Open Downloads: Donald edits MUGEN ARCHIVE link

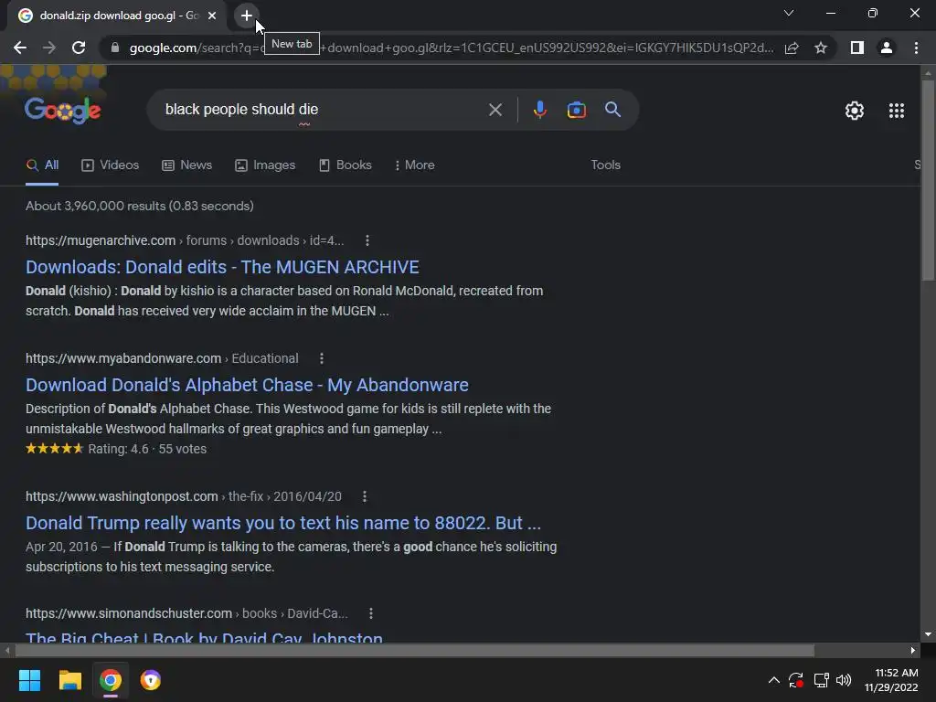click(x=222, y=267)
